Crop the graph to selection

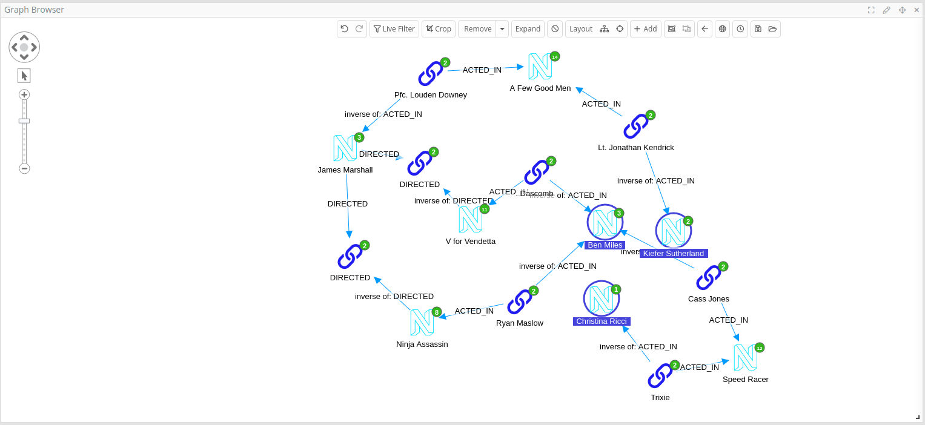[x=439, y=29]
